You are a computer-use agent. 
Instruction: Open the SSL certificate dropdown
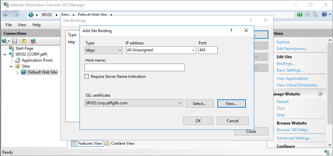(134, 103)
